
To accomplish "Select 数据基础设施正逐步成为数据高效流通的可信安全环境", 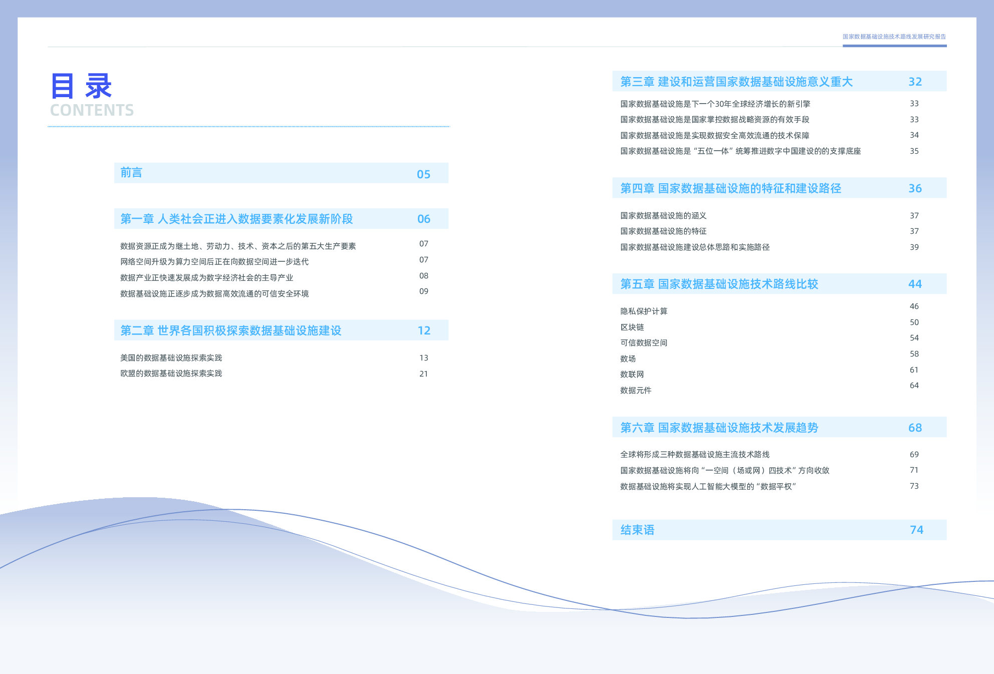I will pos(214,293).
